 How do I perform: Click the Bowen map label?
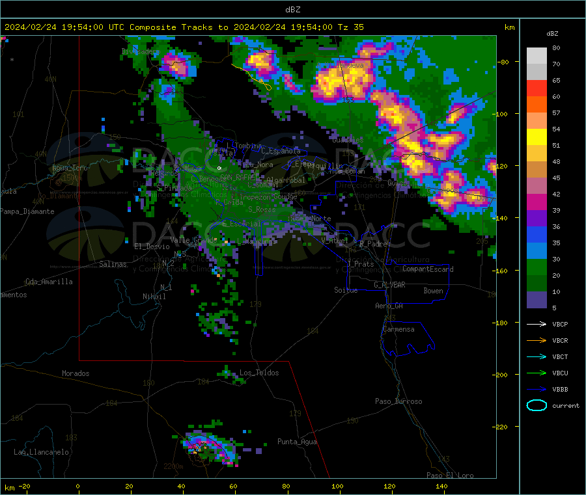pos(433,291)
